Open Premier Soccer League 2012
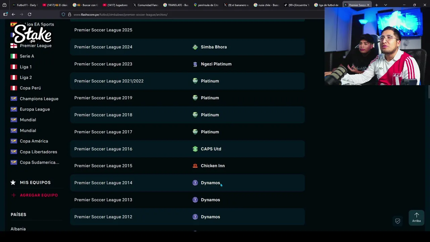Viewport: 430px width, 242px height. point(103,217)
